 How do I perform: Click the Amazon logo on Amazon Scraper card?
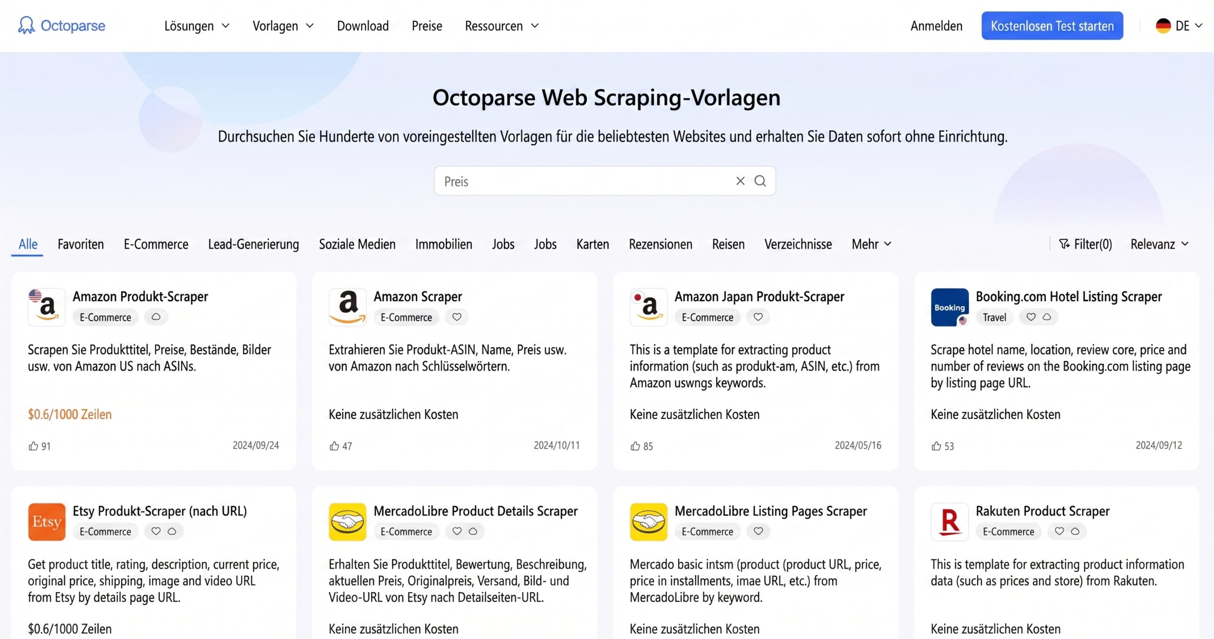point(348,307)
